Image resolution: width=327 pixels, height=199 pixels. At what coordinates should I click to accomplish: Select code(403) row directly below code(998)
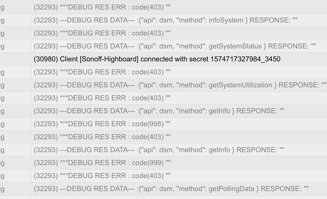pos(179,137)
